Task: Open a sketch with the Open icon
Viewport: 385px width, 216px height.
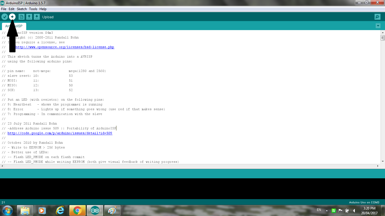Action: click(29, 17)
